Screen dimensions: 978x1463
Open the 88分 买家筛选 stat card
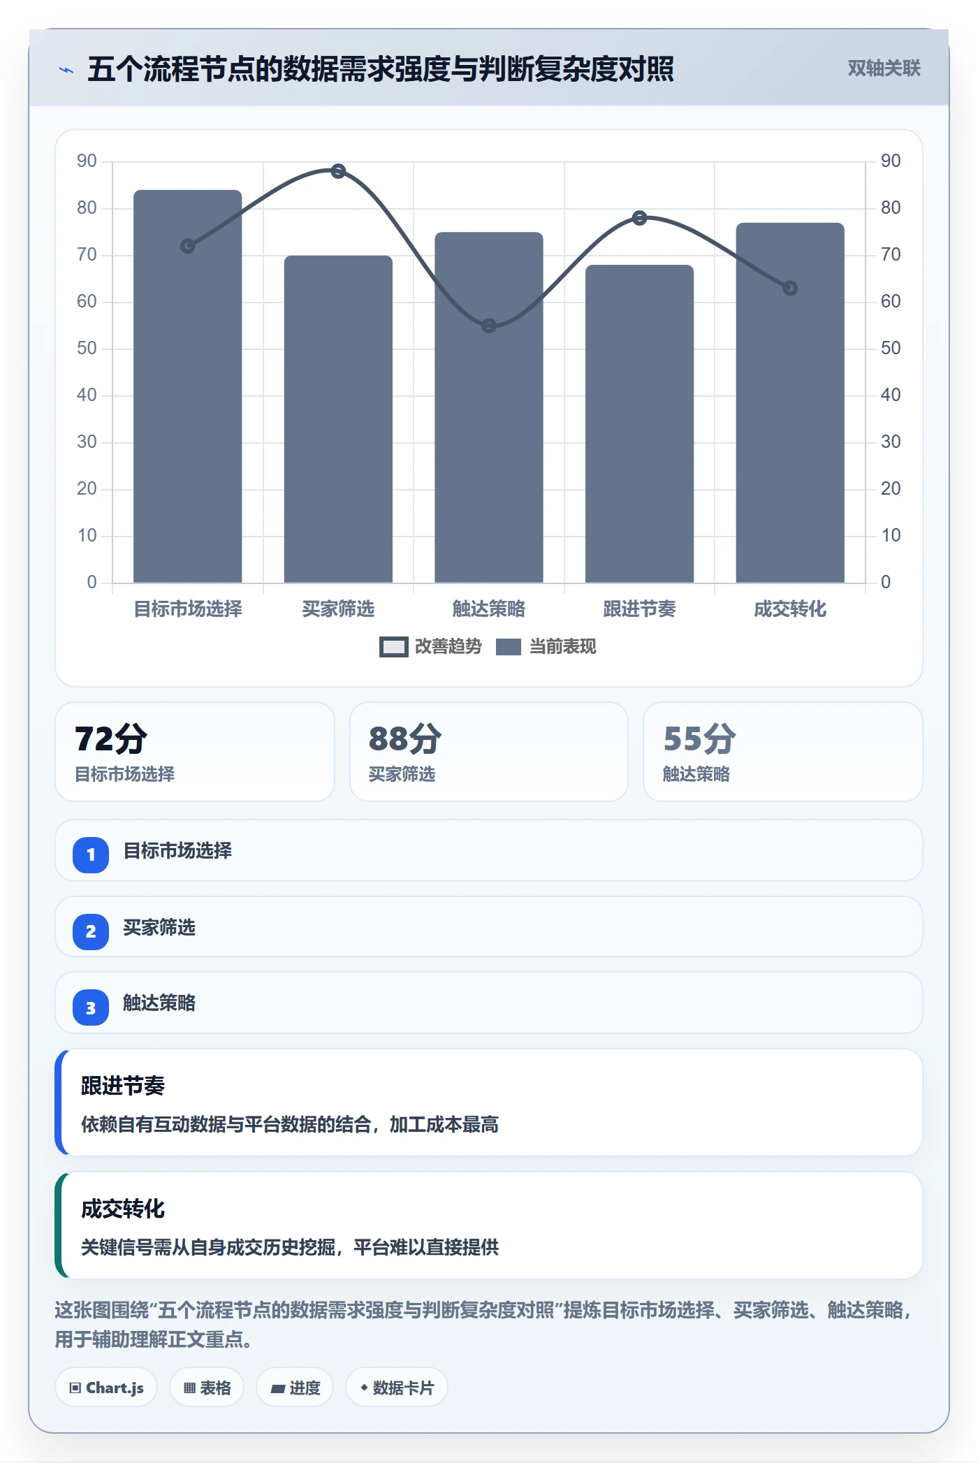click(x=489, y=752)
